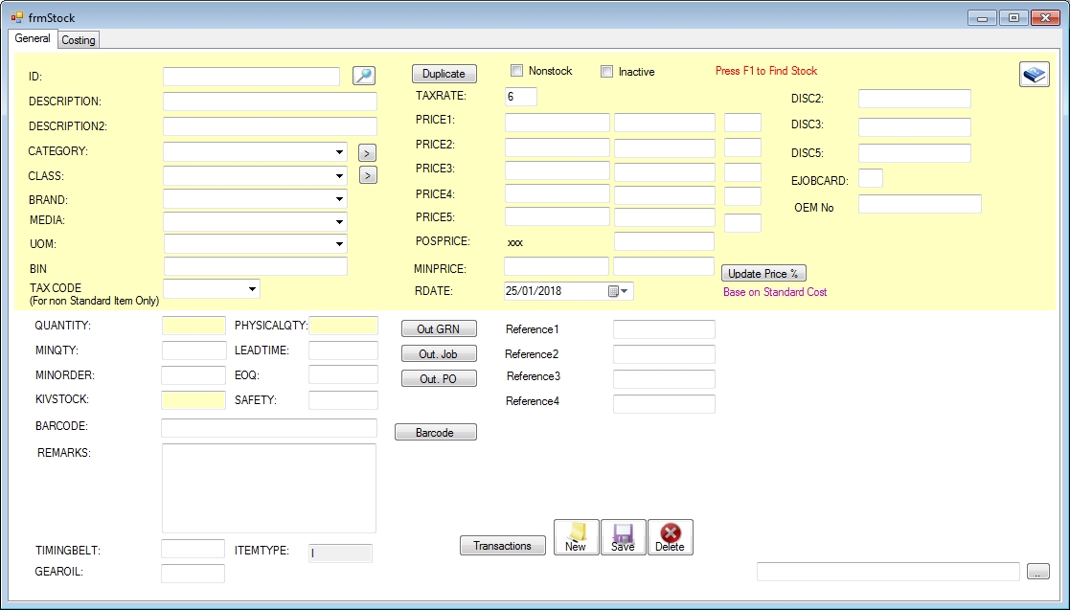
Task: Click the Out GRN button
Action: click(x=439, y=328)
